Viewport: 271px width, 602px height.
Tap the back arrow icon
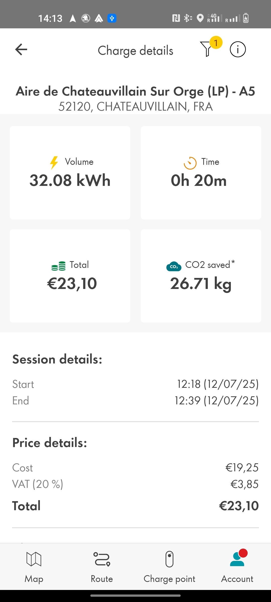pyautogui.click(x=21, y=49)
